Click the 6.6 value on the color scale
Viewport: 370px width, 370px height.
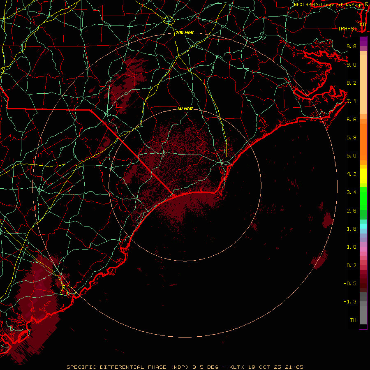point(351,119)
